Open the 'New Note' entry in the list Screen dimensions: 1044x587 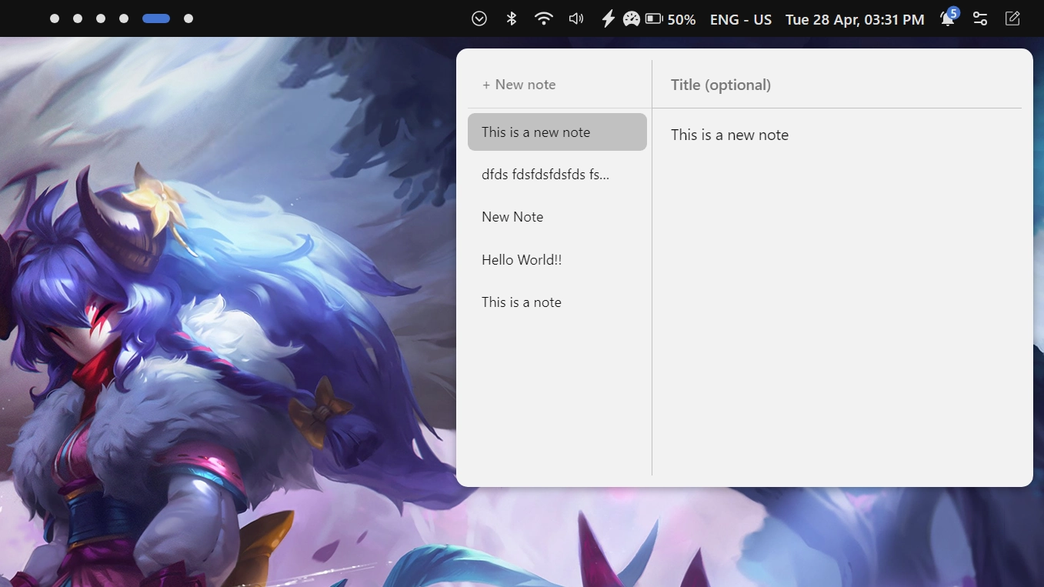tap(512, 217)
